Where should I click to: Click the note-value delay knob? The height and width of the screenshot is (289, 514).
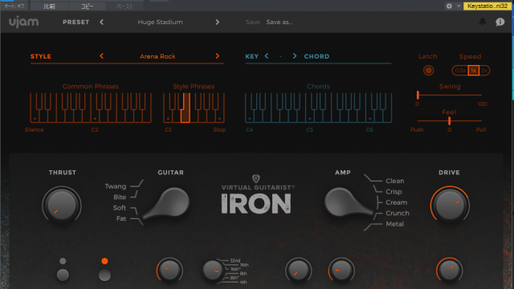(212, 271)
